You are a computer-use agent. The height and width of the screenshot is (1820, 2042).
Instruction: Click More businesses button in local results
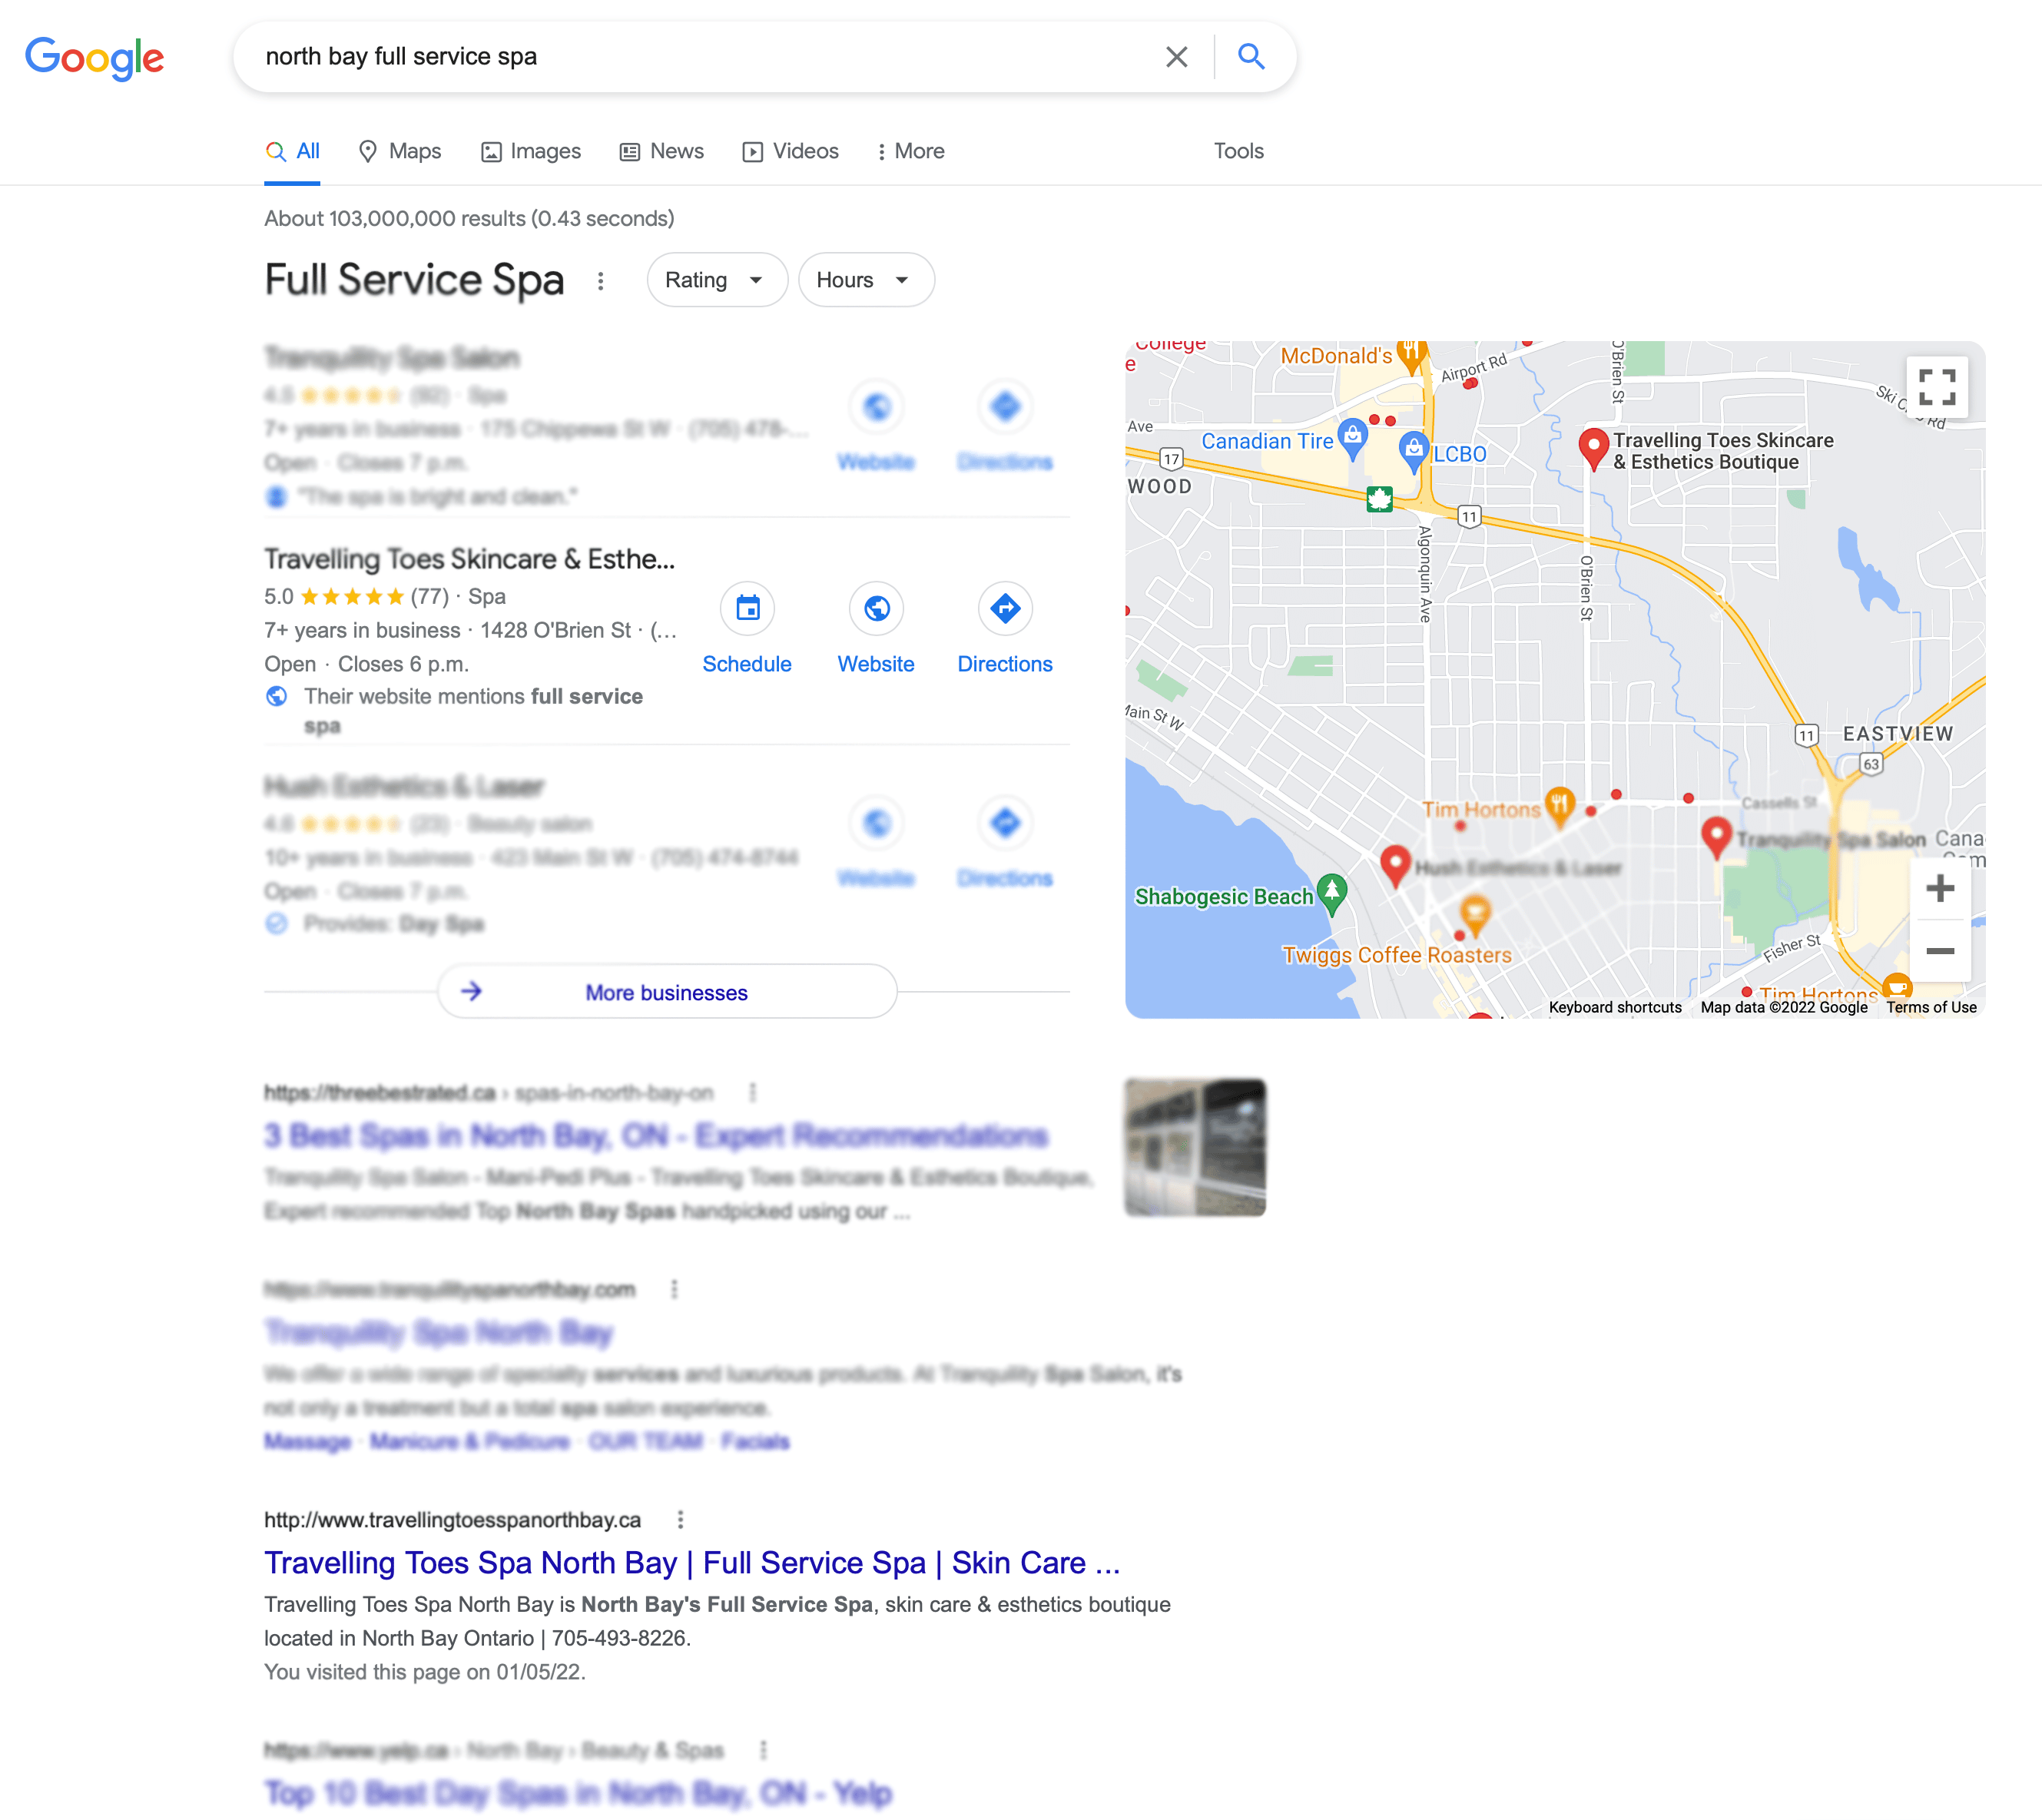[666, 993]
